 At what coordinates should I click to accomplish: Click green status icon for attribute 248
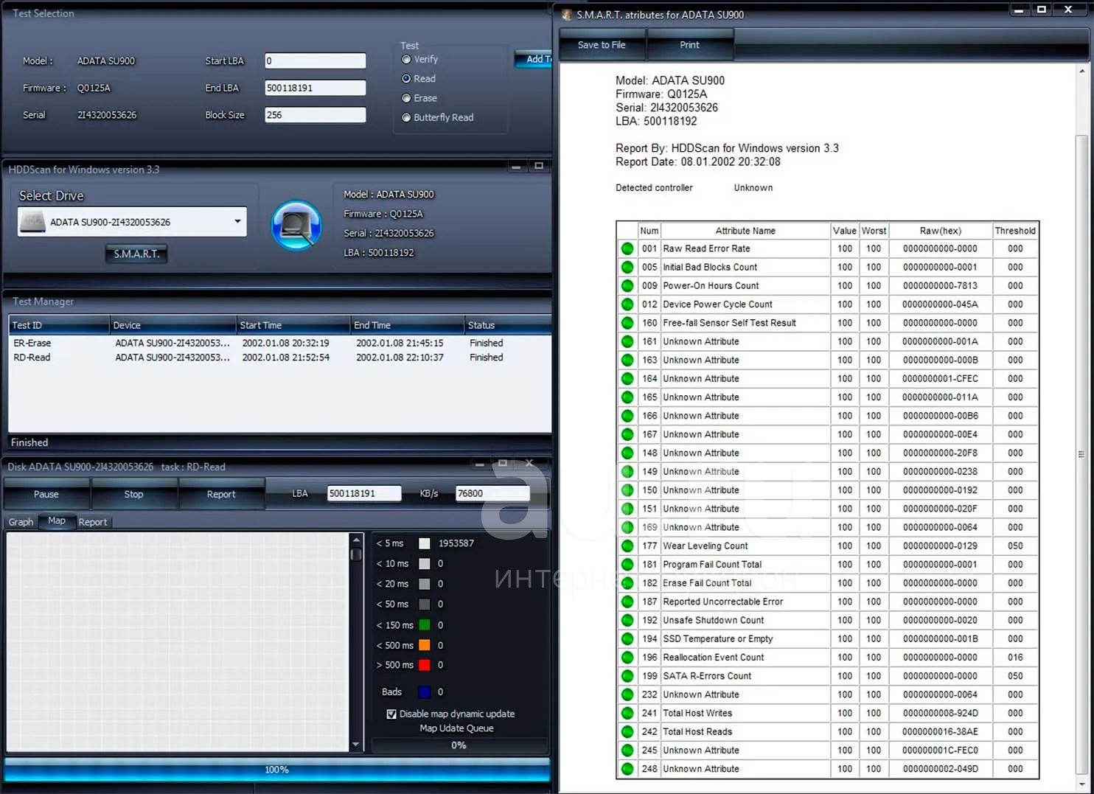(x=627, y=768)
